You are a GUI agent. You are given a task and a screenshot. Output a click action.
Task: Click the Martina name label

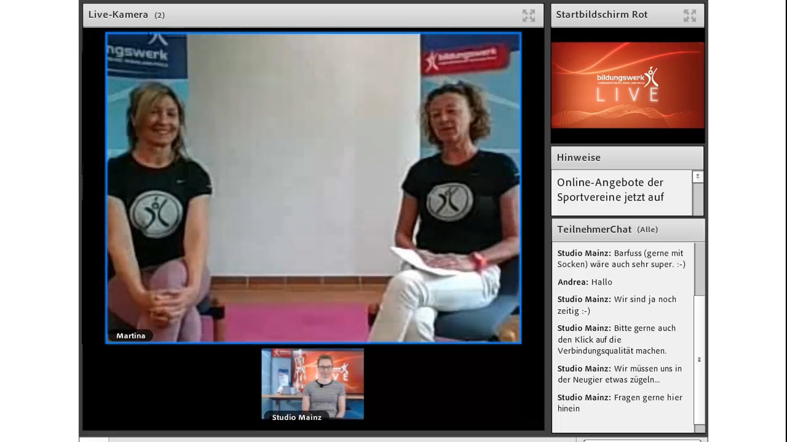(x=131, y=336)
